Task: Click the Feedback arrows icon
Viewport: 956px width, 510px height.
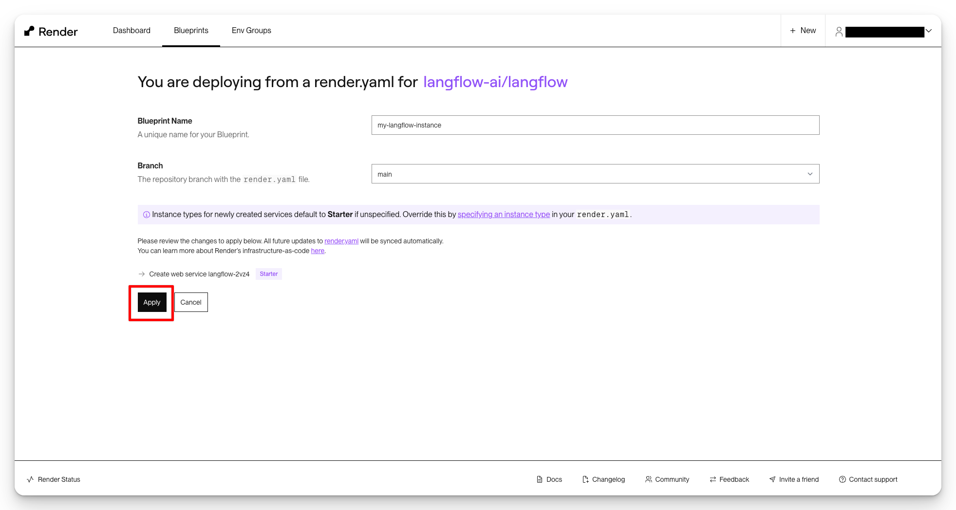Action: point(713,479)
